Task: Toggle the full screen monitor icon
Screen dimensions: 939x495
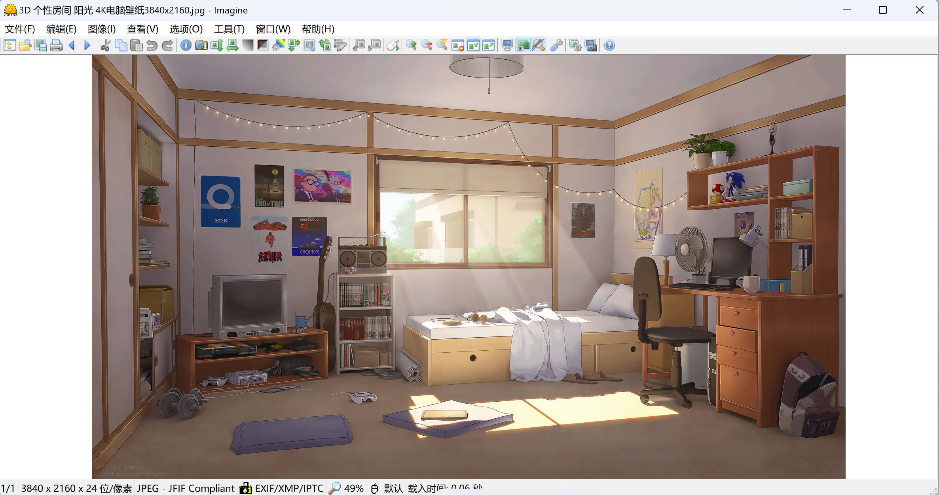Action: (507, 45)
